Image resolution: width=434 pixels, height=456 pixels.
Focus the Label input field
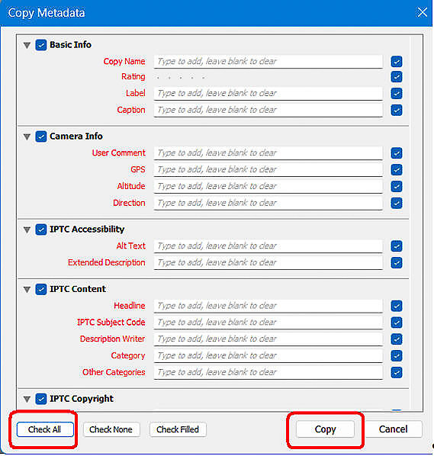[x=268, y=94]
